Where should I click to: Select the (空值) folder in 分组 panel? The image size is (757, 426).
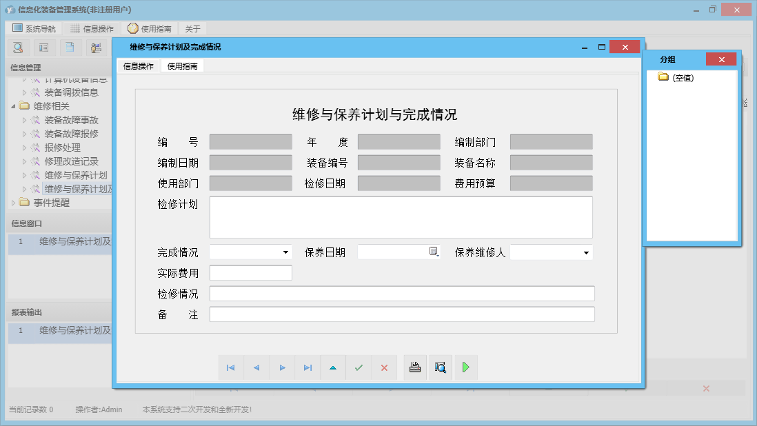(683, 77)
